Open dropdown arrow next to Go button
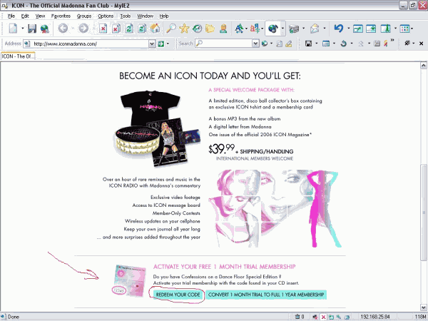Viewport: 428px width, 321px height. 168,44
